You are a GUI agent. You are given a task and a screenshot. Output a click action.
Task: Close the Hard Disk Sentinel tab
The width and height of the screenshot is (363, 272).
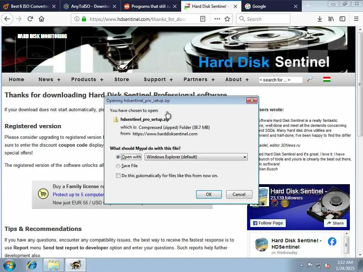pos(235,6)
